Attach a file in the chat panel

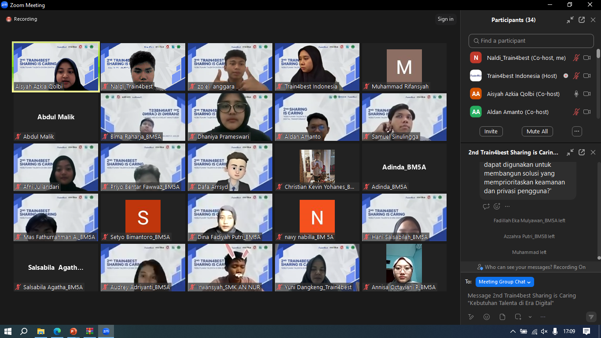pos(502,316)
